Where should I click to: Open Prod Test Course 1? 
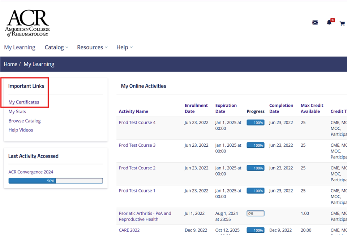137,191
